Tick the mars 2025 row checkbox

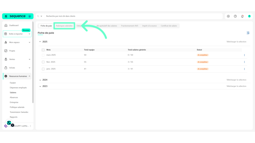coord(43,55)
